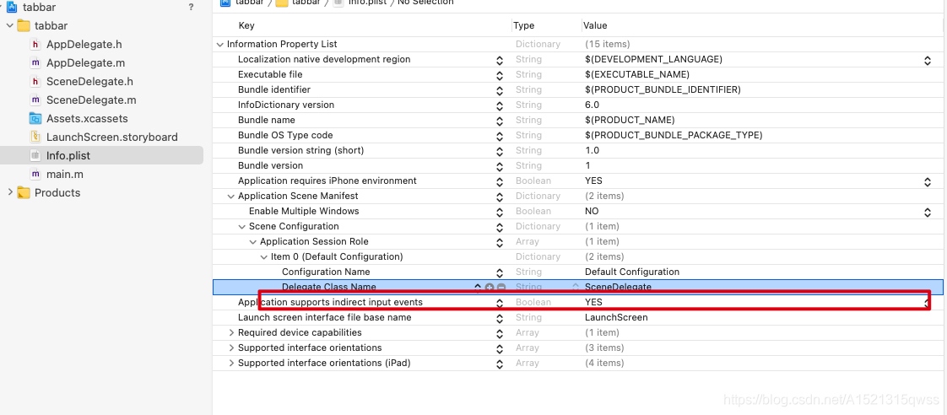Select AppDelegate.m in the navigator
947x415 pixels.
86,62
